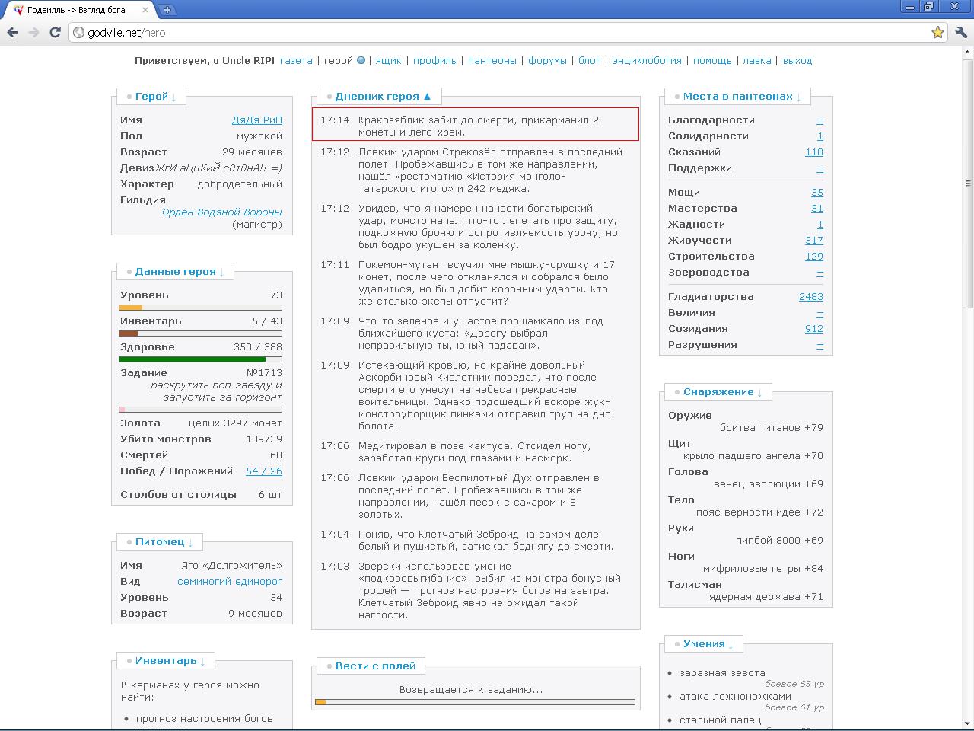Click the page vertical scrollbar

pyautogui.click(x=968, y=183)
